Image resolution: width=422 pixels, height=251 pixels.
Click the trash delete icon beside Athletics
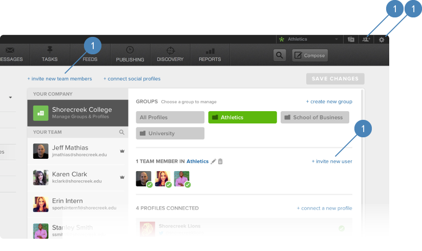click(x=220, y=161)
